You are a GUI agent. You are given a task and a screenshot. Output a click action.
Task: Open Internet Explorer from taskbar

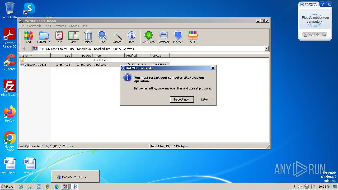click(21, 187)
